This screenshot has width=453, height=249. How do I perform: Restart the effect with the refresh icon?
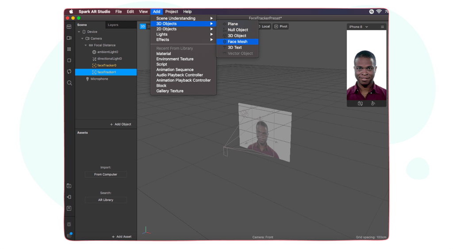69,71
